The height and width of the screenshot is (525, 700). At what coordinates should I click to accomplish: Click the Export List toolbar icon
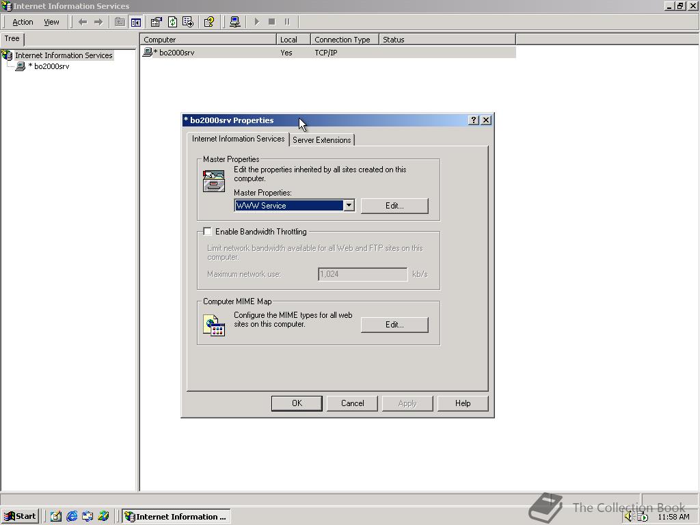(x=188, y=22)
